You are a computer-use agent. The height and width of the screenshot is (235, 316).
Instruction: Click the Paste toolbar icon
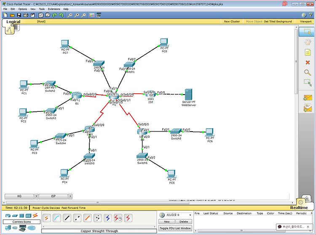[x=48, y=15]
